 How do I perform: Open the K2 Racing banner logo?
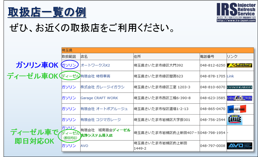click(x=239, y=65)
